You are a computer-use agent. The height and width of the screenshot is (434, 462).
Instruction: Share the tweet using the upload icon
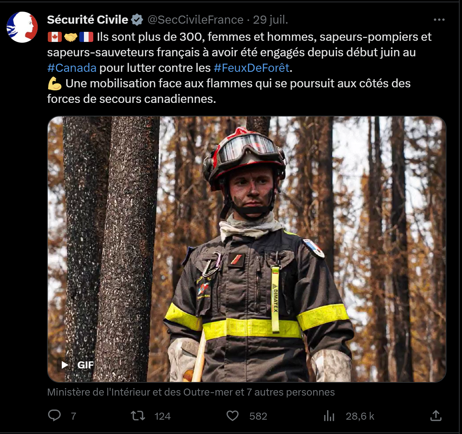click(436, 415)
